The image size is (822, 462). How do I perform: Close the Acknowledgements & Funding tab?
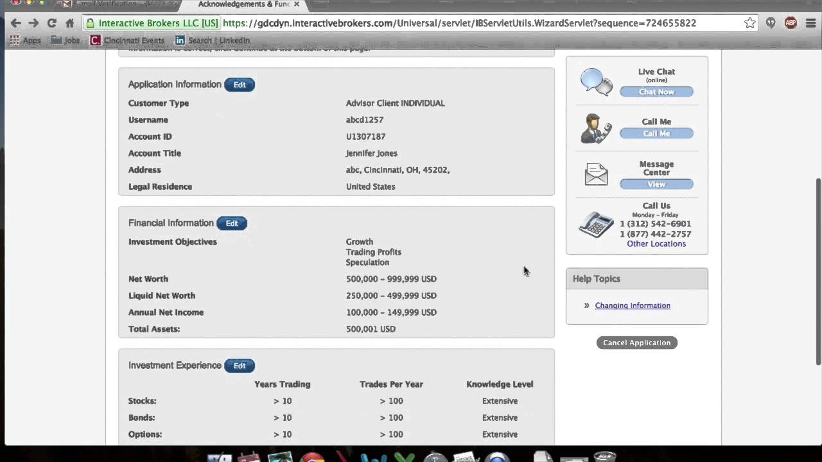pos(297,4)
